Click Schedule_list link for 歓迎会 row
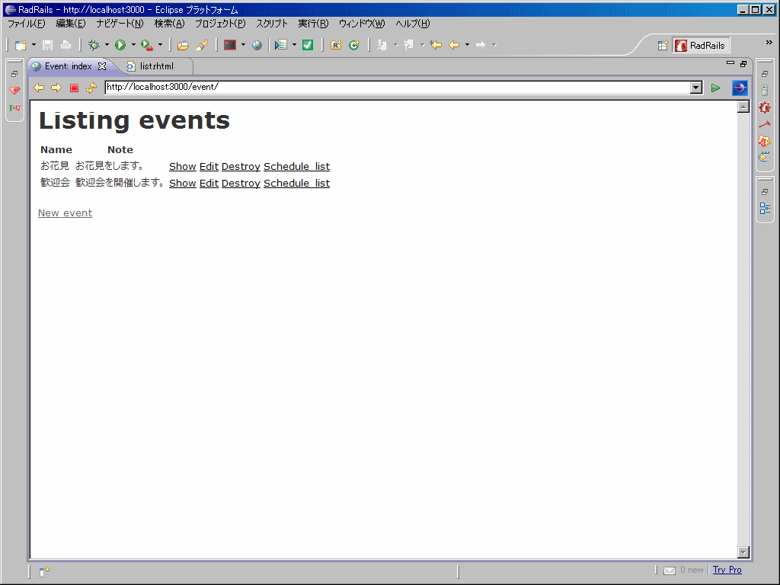 click(x=296, y=184)
